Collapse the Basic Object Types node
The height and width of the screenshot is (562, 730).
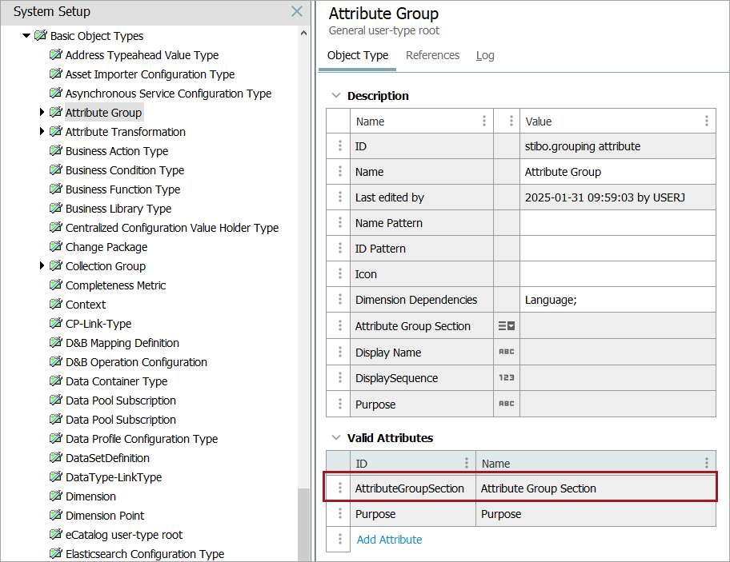(x=26, y=35)
